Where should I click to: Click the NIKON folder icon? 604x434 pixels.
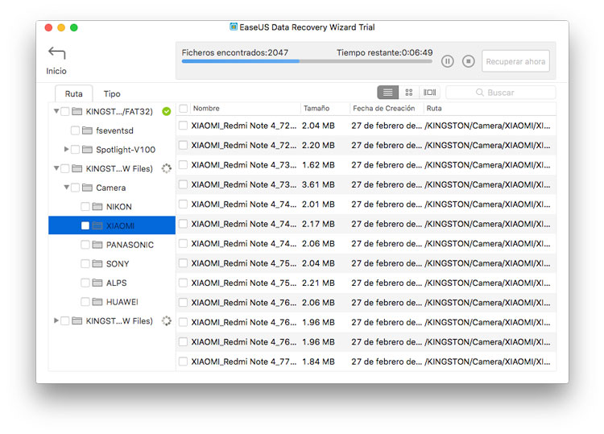click(x=97, y=207)
